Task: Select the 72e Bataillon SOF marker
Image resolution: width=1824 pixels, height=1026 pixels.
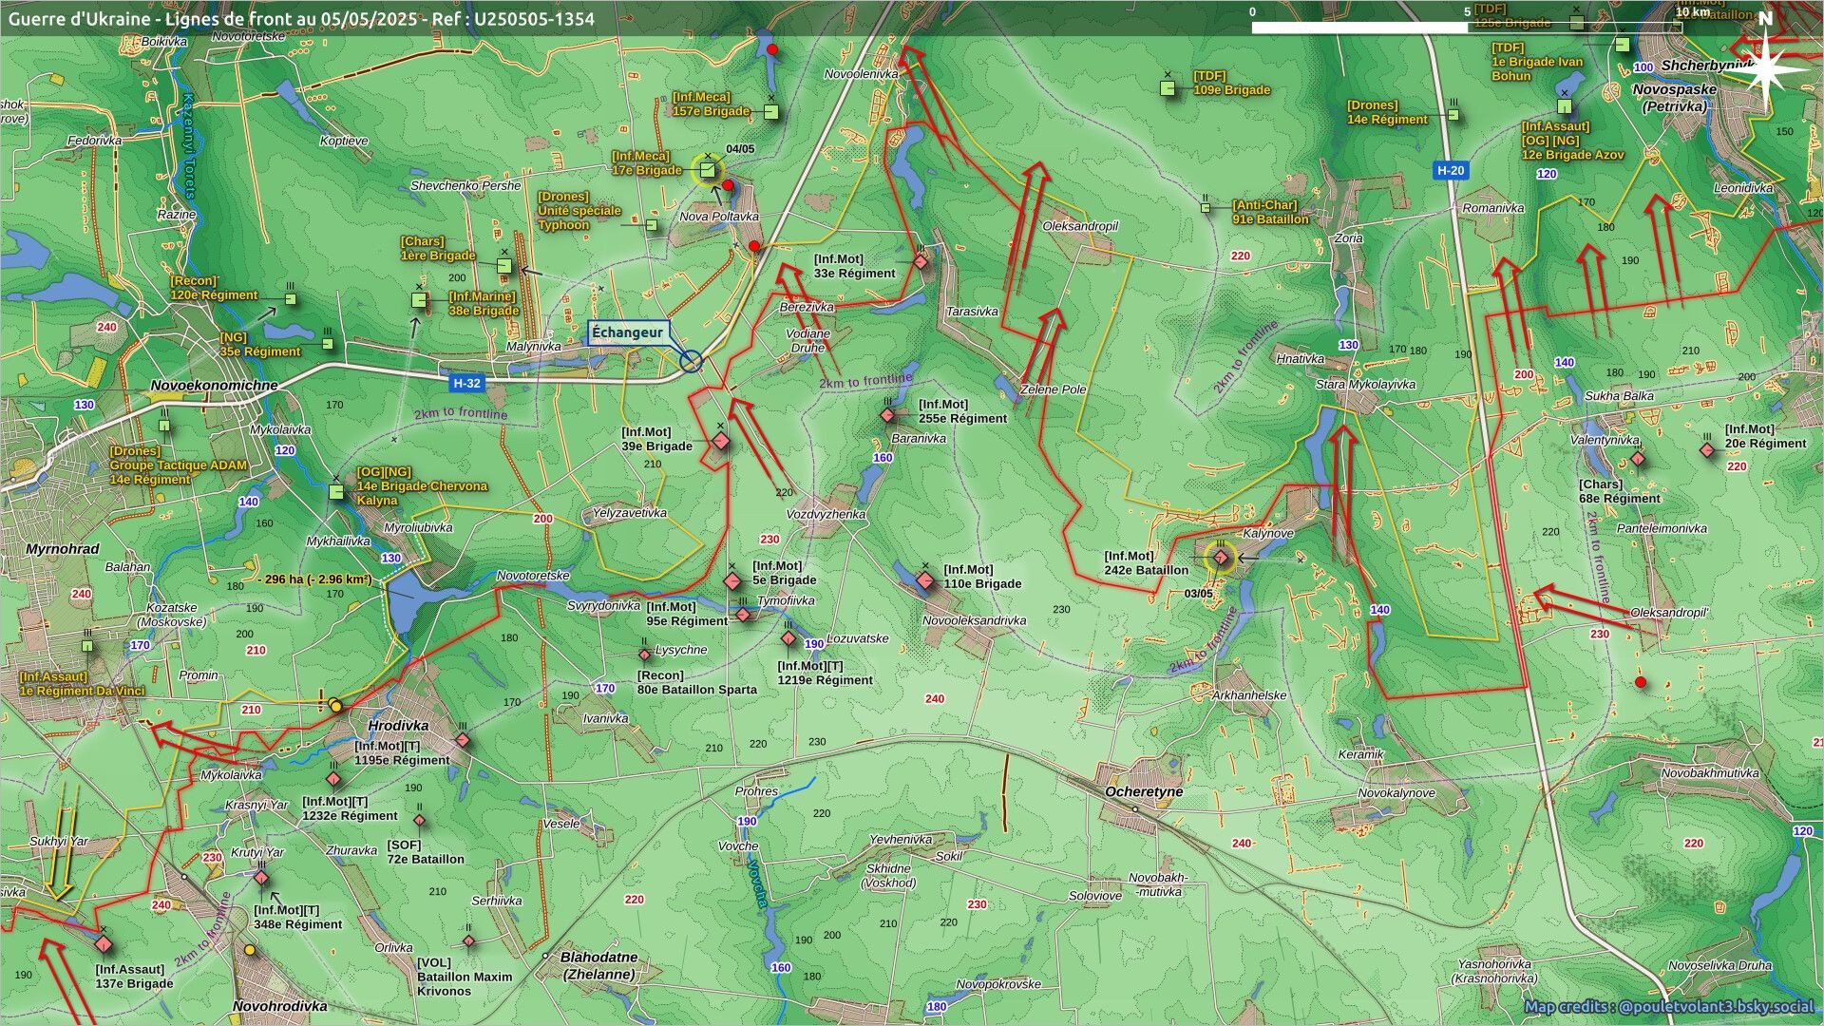Action: [419, 820]
